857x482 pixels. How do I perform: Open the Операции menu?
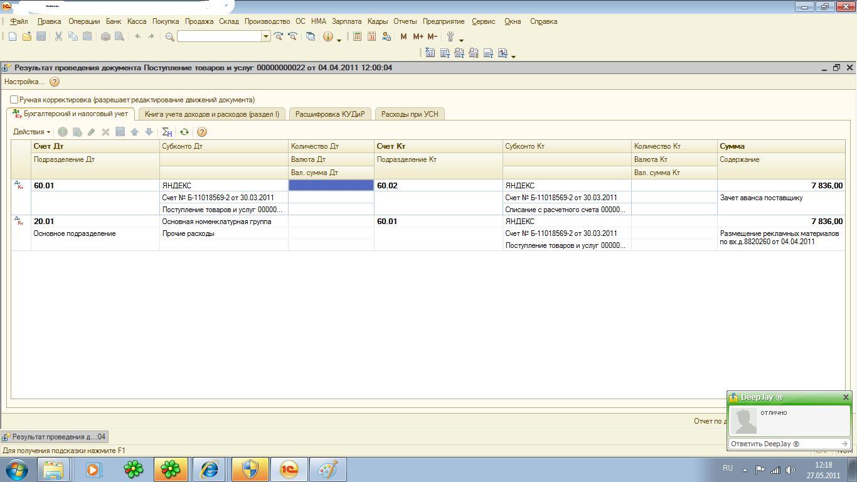point(84,21)
